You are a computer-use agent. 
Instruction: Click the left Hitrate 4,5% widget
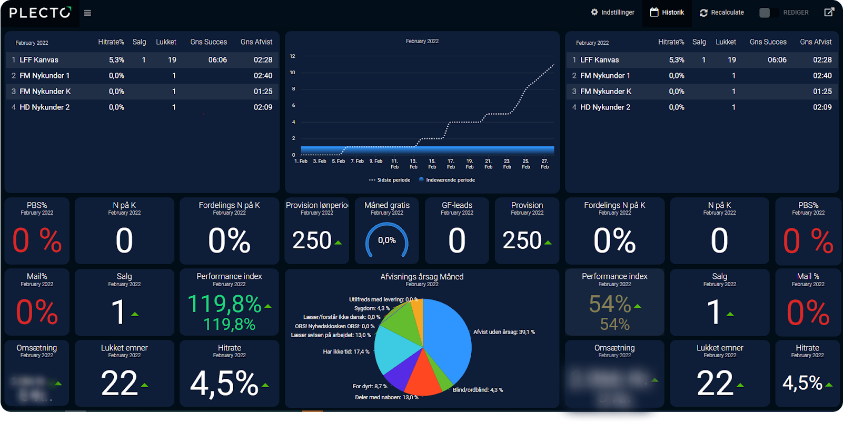[x=229, y=373]
